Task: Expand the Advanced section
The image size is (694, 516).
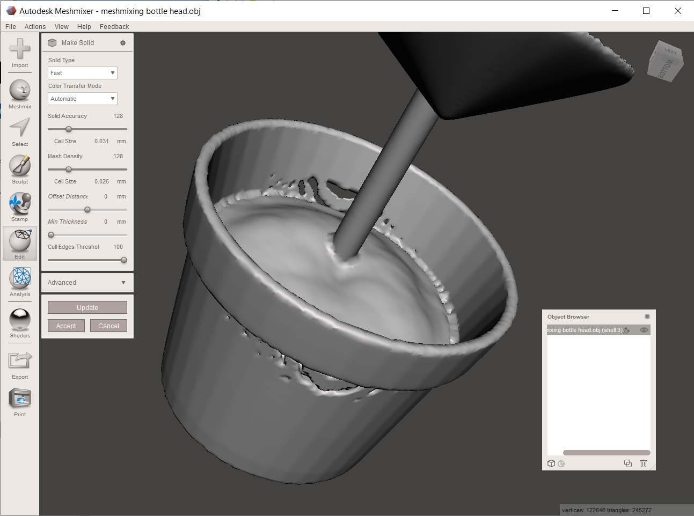Action: [87, 282]
